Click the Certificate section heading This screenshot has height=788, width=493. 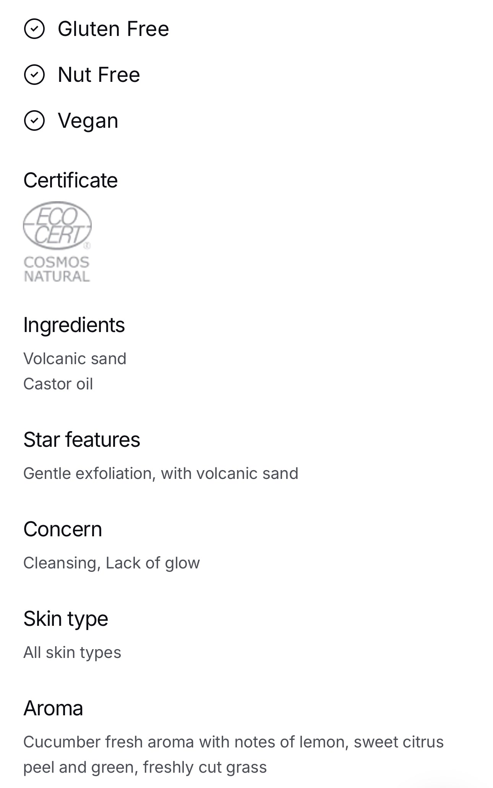(70, 180)
